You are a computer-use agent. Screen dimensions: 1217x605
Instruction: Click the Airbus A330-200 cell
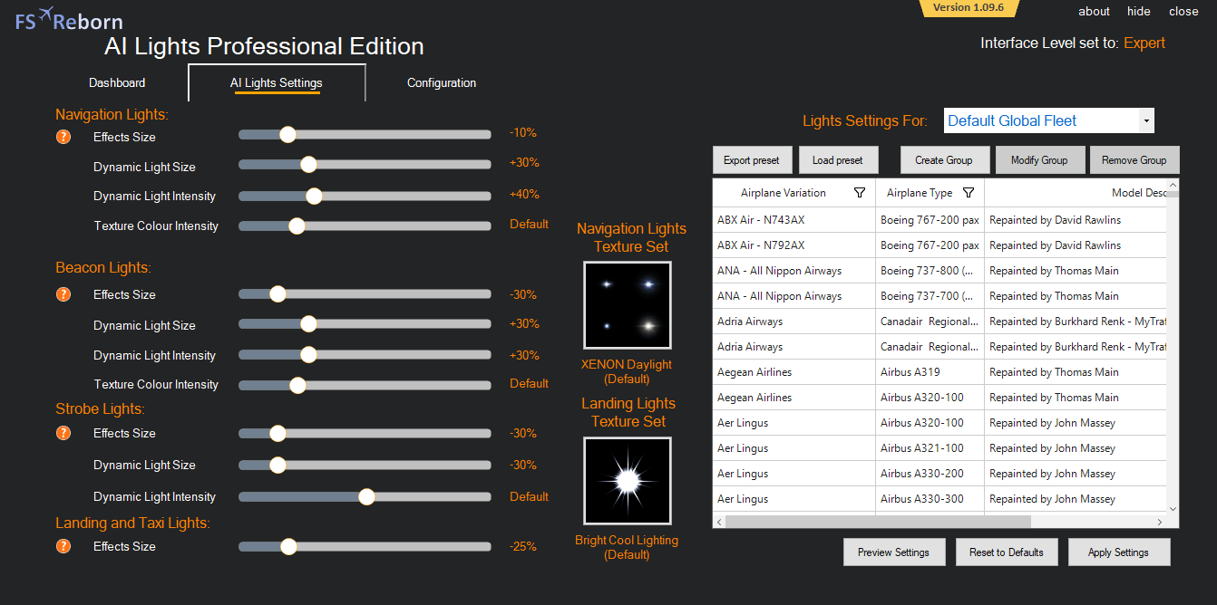[930, 474]
